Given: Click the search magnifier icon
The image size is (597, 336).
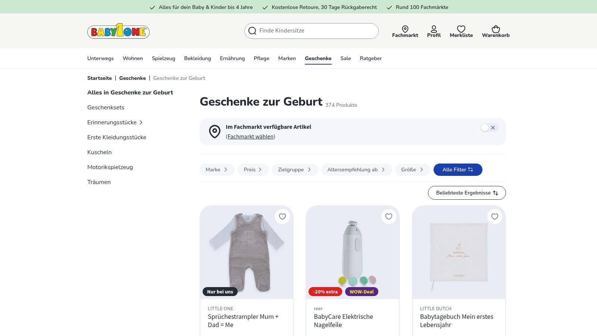Looking at the screenshot, I should [253, 31].
